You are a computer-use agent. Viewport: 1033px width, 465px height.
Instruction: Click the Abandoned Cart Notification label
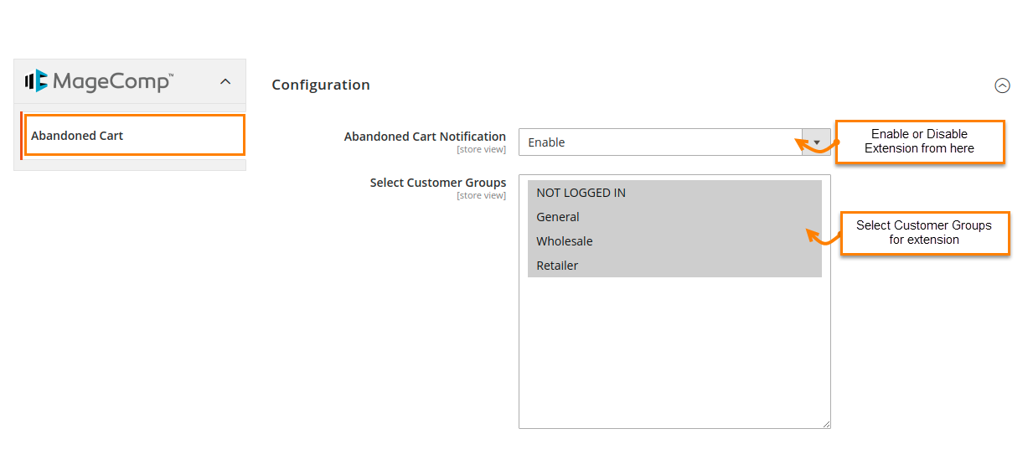click(x=425, y=137)
